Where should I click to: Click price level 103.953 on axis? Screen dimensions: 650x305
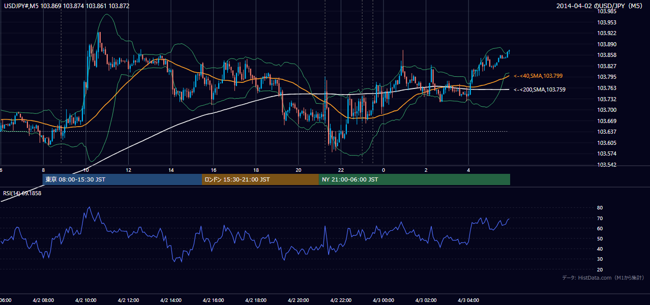607,22
